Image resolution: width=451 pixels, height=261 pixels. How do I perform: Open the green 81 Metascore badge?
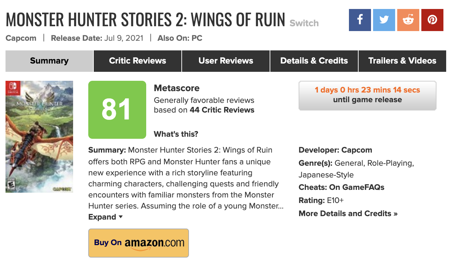[117, 110]
